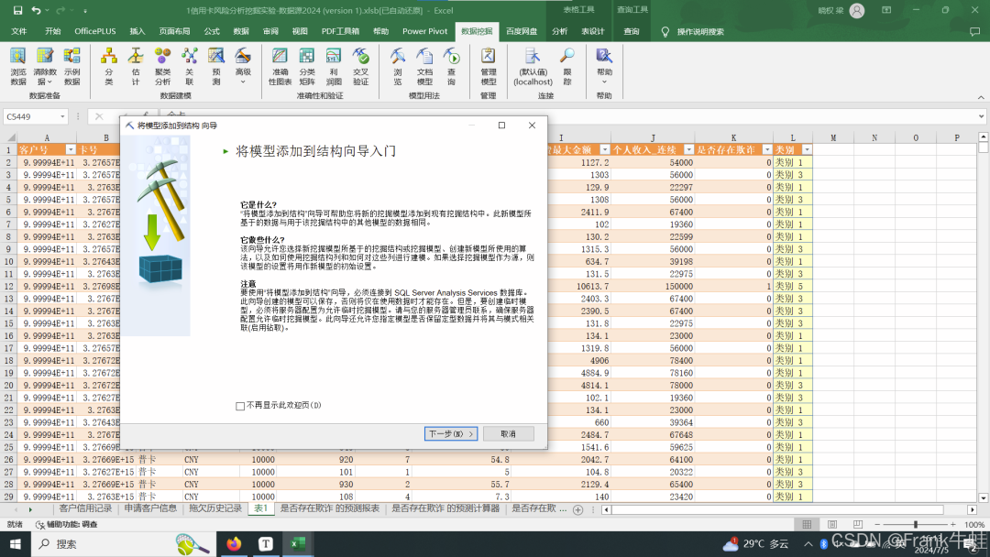Select the 拖欠历史记录 sheet tab

[x=215, y=508]
